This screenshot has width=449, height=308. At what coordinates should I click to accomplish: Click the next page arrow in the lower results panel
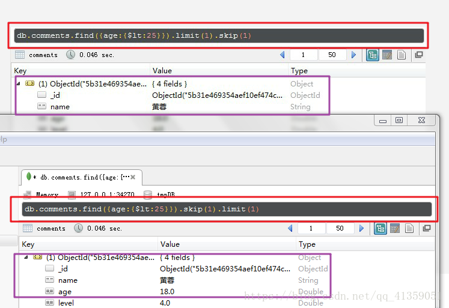point(361,228)
